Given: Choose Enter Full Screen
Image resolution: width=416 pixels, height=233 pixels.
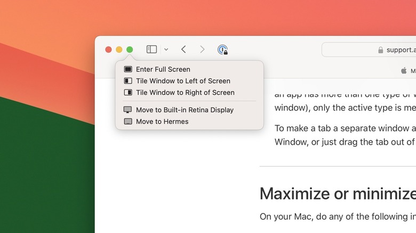Looking at the screenshot, I should (163, 69).
